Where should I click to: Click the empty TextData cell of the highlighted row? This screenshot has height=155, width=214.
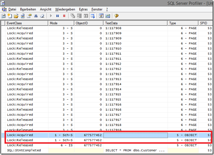(136, 135)
